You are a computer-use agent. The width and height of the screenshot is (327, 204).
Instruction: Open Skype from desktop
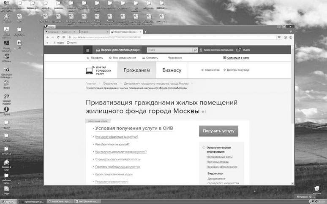point(7,189)
